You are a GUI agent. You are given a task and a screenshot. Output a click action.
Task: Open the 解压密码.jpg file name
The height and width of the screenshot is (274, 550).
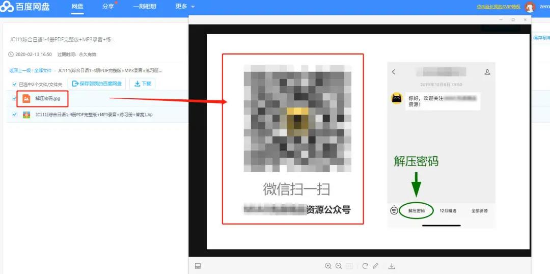tap(48, 99)
